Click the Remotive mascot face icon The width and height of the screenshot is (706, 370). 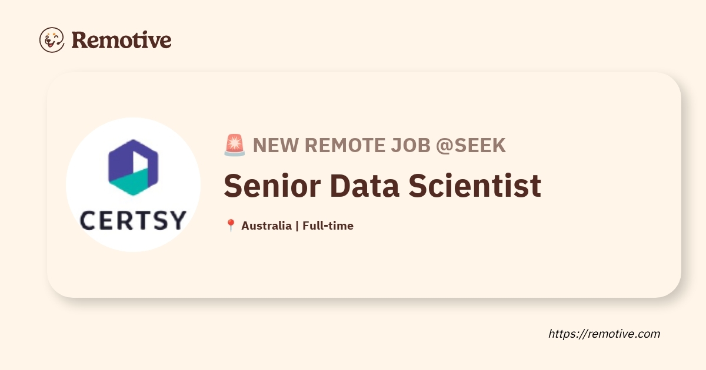pyautogui.click(x=52, y=40)
